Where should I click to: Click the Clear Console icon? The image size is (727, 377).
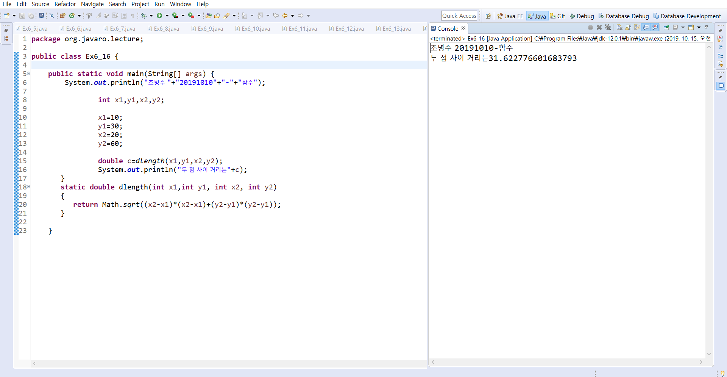[619, 27]
